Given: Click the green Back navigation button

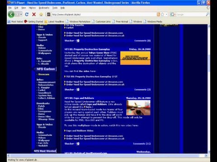Looking at the screenshot, I should 11,14.
